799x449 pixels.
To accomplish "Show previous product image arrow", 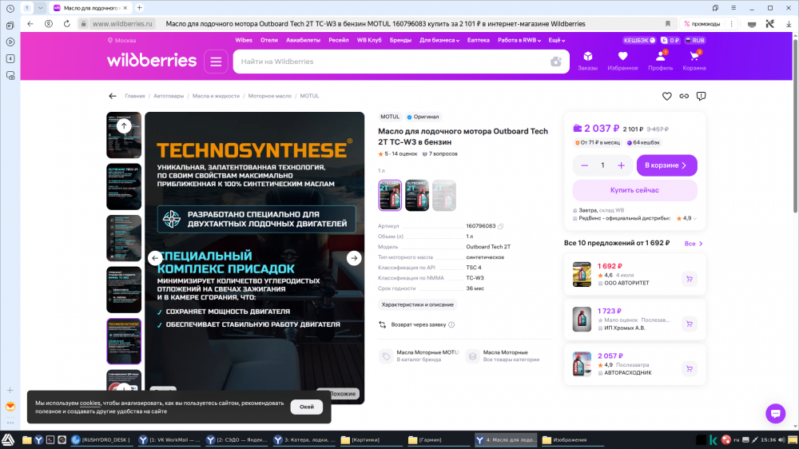I will click(x=155, y=258).
